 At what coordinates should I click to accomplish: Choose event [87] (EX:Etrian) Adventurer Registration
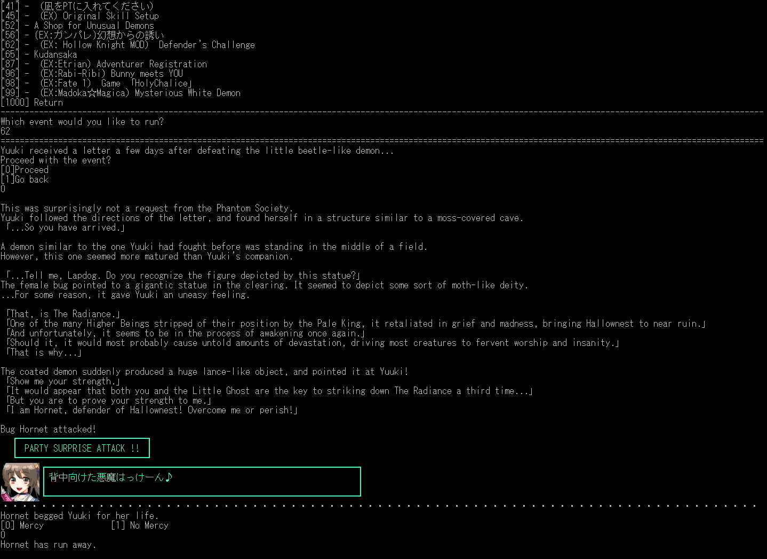click(104, 64)
